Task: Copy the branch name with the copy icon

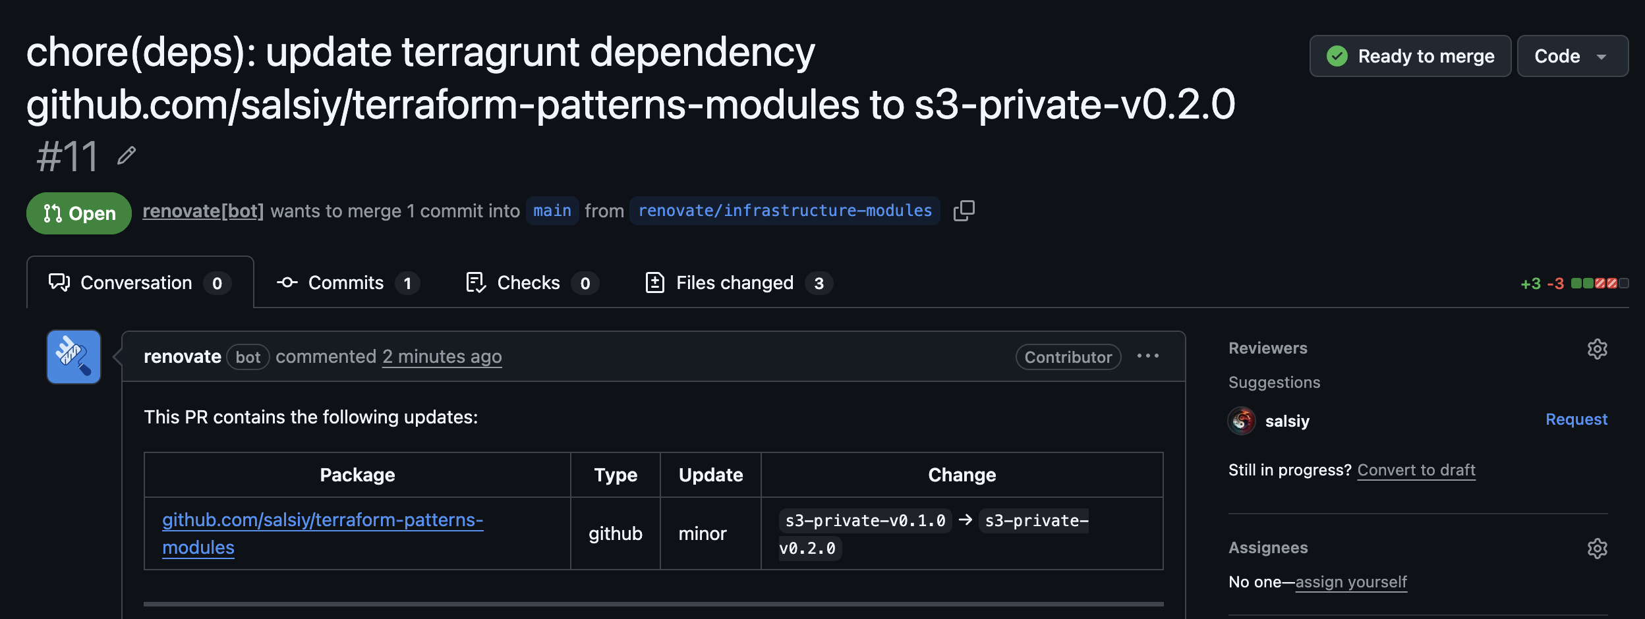Action: [x=964, y=211]
